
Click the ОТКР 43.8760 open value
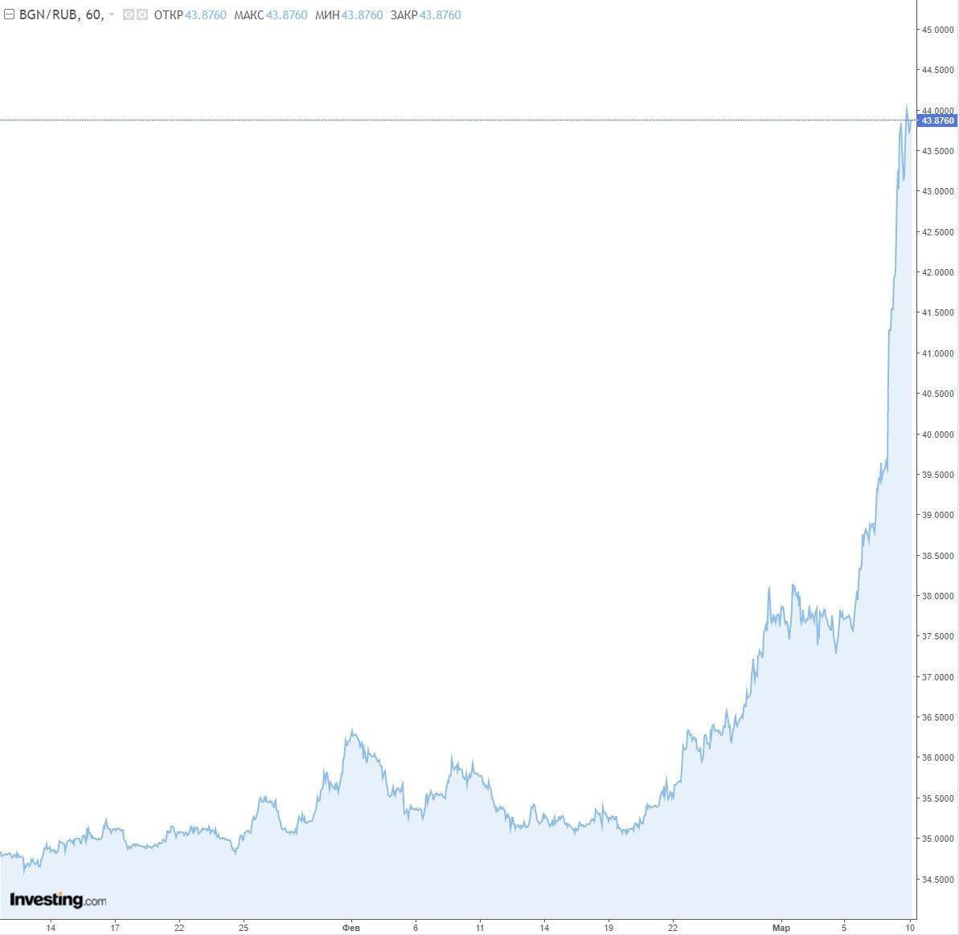(x=191, y=14)
